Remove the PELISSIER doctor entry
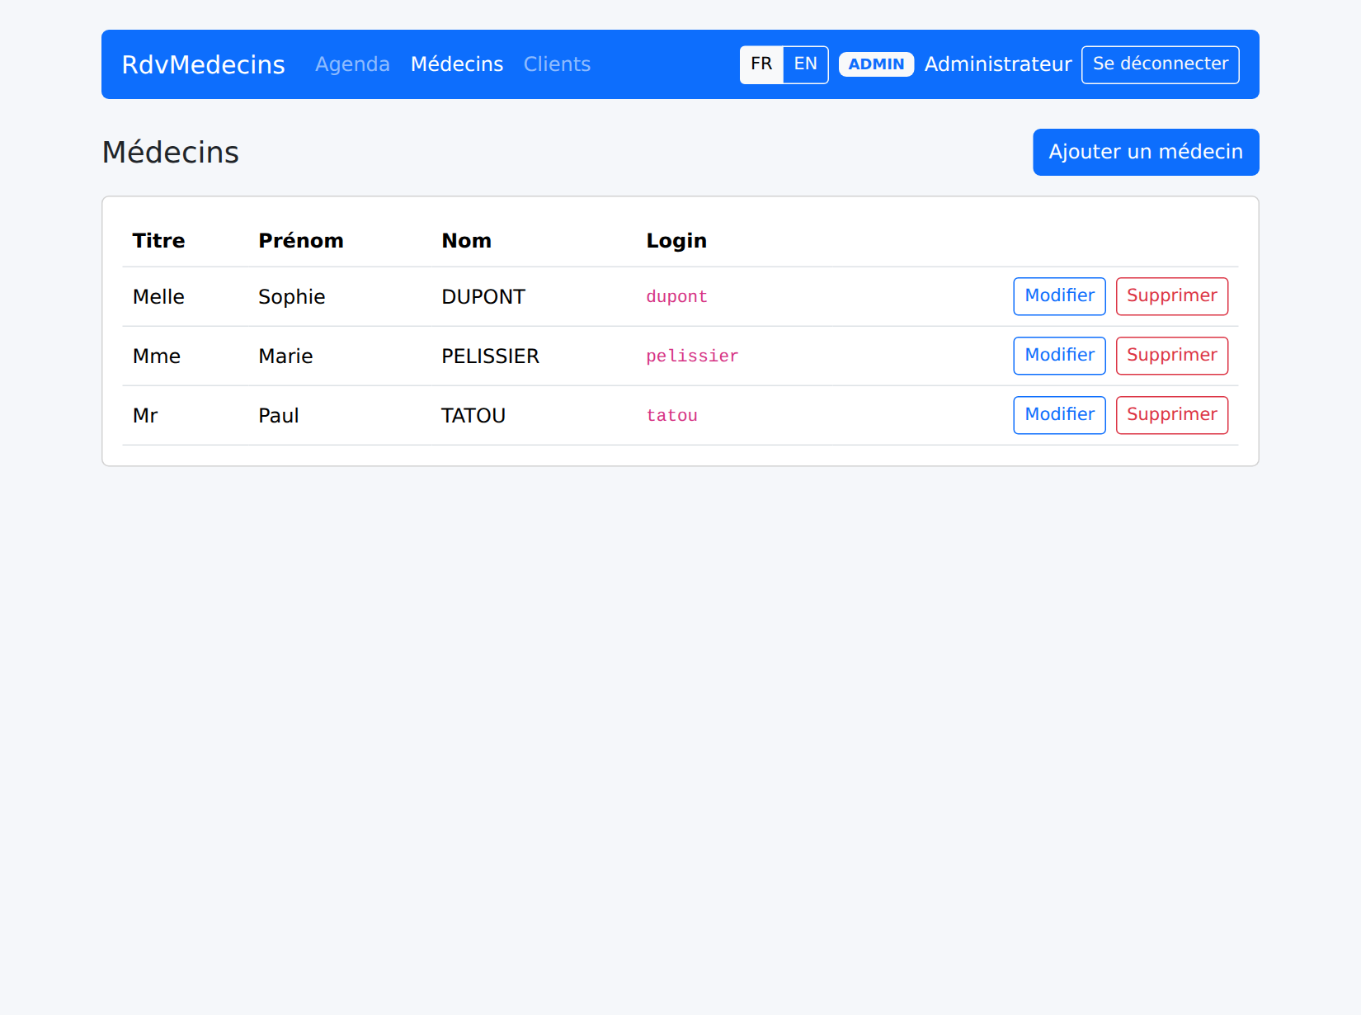The width and height of the screenshot is (1361, 1015). coord(1172,356)
